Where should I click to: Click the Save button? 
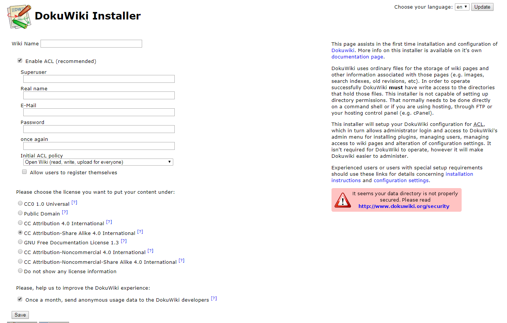click(20, 315)
